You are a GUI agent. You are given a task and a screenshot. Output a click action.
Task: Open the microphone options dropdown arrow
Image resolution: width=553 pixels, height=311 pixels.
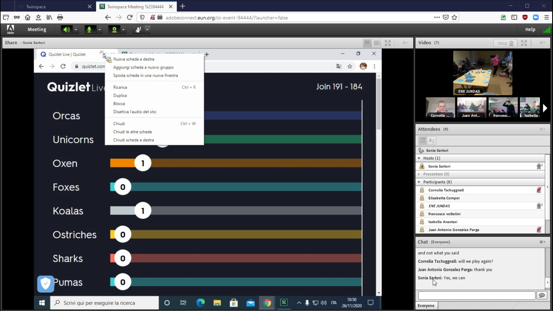(99, 29)
